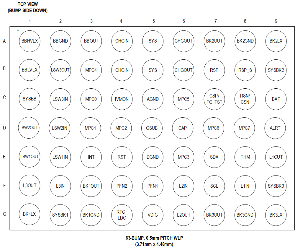295x250 pixels.
Task: Select the BK2LX bump at A9
Action: (276, 41)
